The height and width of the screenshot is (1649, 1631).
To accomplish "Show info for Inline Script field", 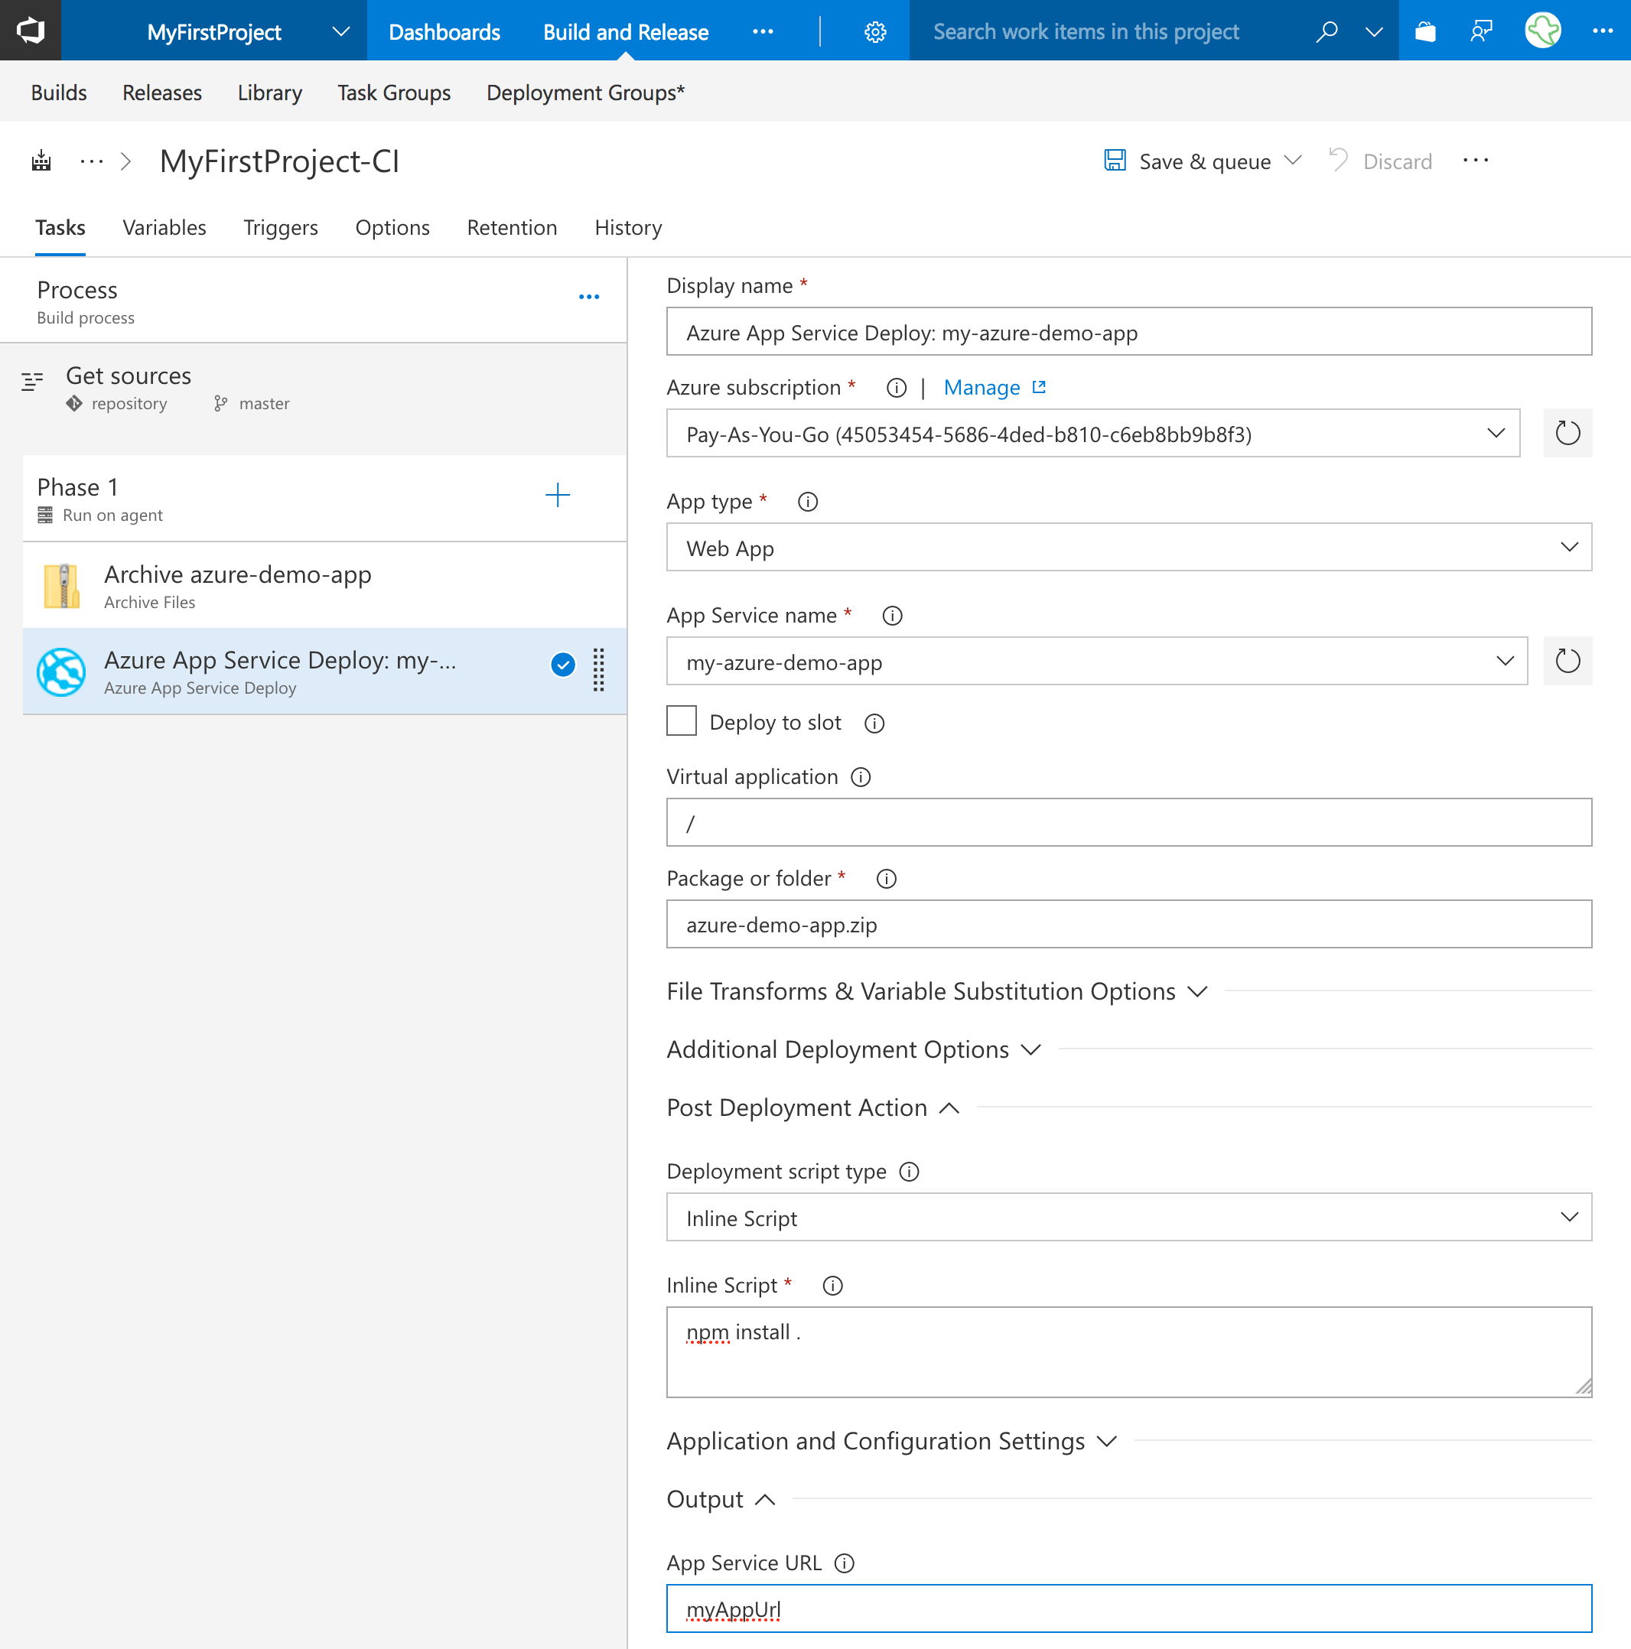I will tap(832, 1286).
